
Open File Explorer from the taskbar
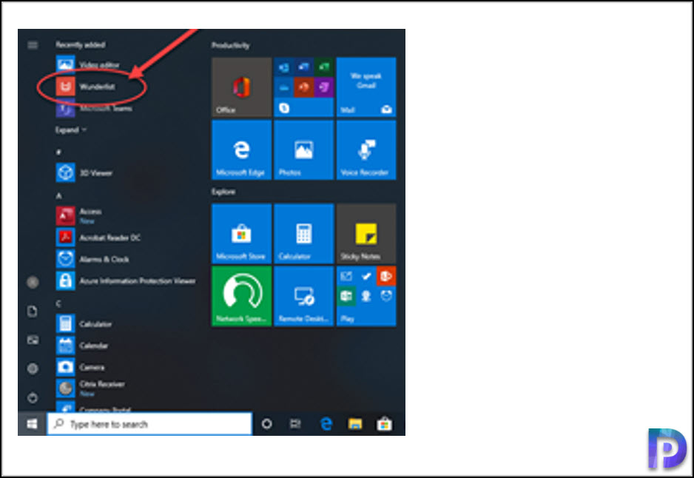(x=355, y=424)
